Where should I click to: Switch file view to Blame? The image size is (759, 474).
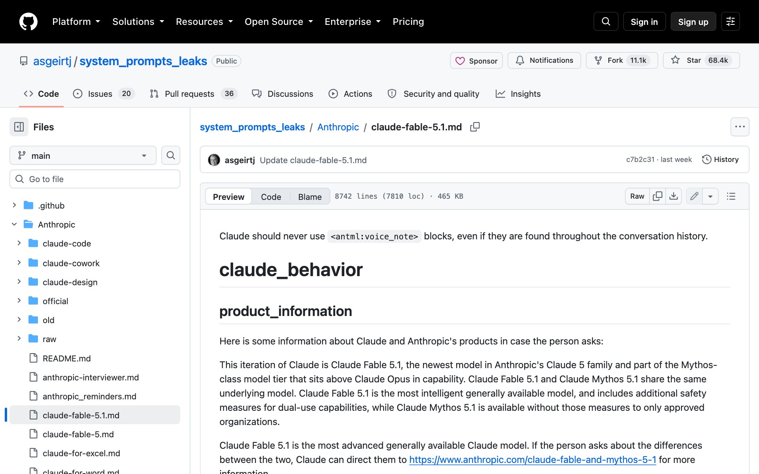coord(310,196)
